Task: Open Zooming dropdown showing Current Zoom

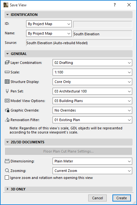Action: 92,171
